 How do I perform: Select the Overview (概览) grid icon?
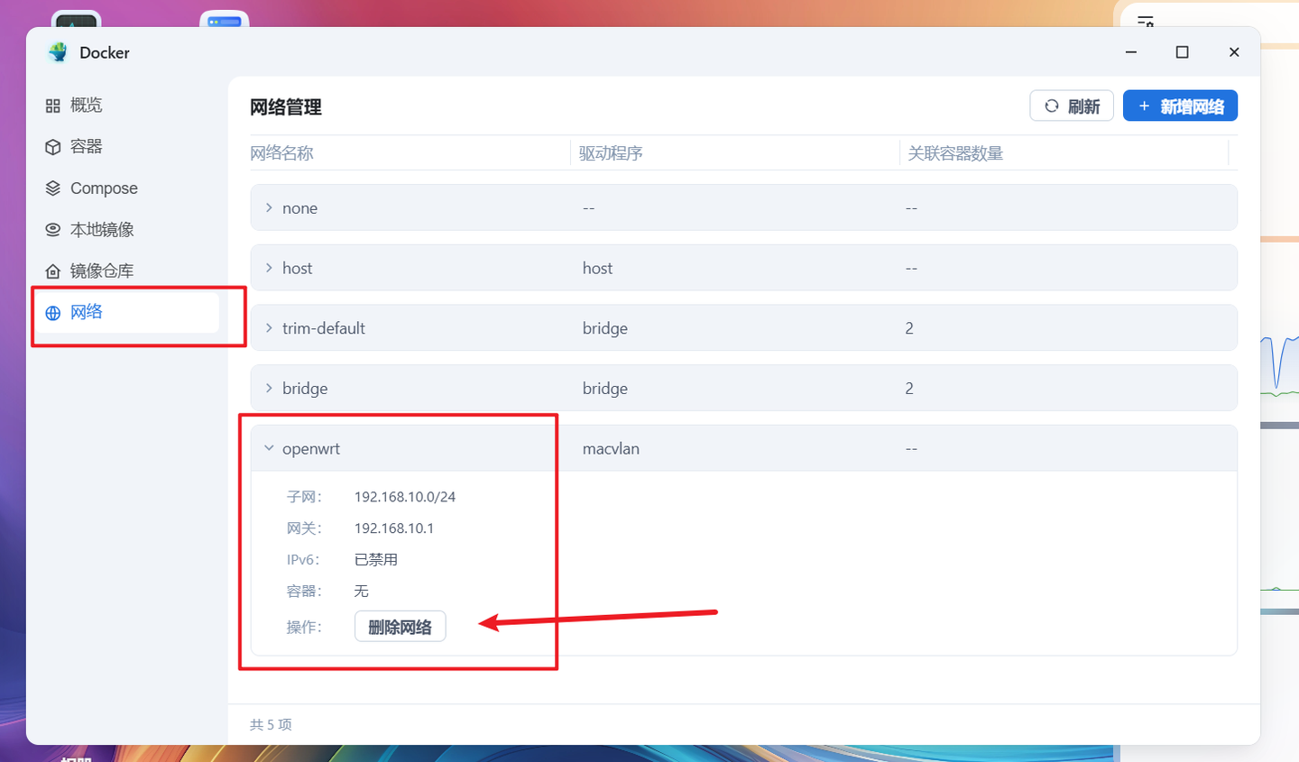coord(53,105)
